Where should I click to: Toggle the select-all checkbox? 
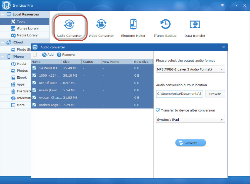pyautogui.click(x=35, y=55)
